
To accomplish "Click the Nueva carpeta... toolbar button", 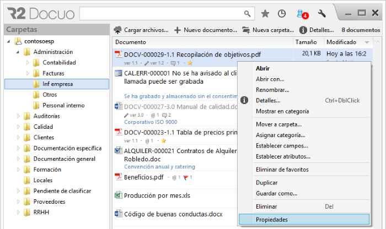I will [268, 30].
